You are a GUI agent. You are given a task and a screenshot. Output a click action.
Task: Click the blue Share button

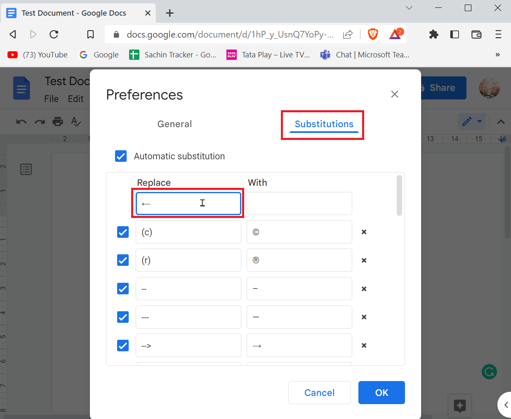click(442, 88)
